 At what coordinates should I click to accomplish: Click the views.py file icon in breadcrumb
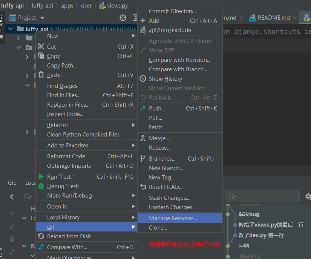(103, 6)
